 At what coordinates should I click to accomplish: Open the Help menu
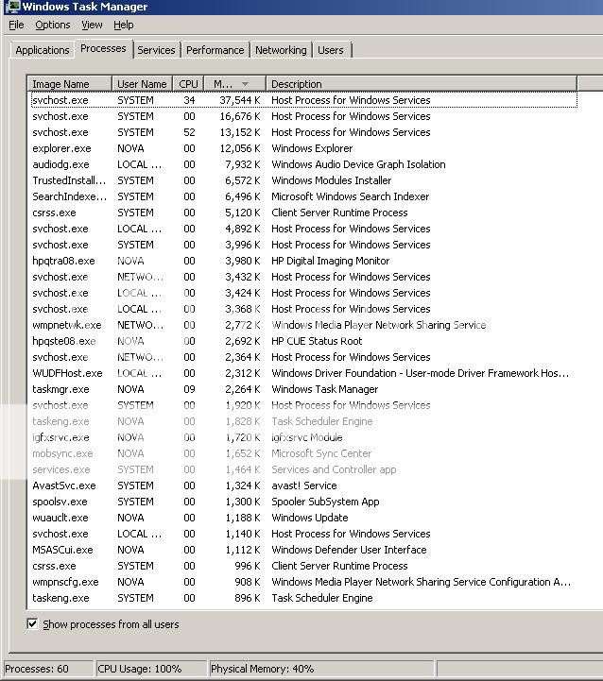click(124, 25)
